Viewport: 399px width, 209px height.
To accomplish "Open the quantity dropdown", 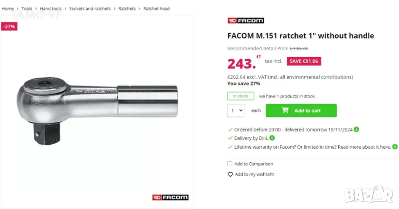I will tap(236, 110).
